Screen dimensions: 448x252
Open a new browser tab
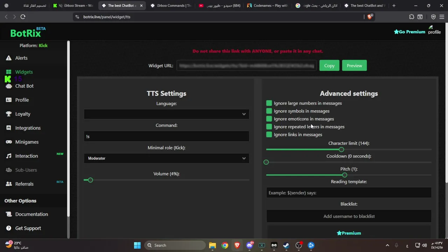[x=394, y=6]
